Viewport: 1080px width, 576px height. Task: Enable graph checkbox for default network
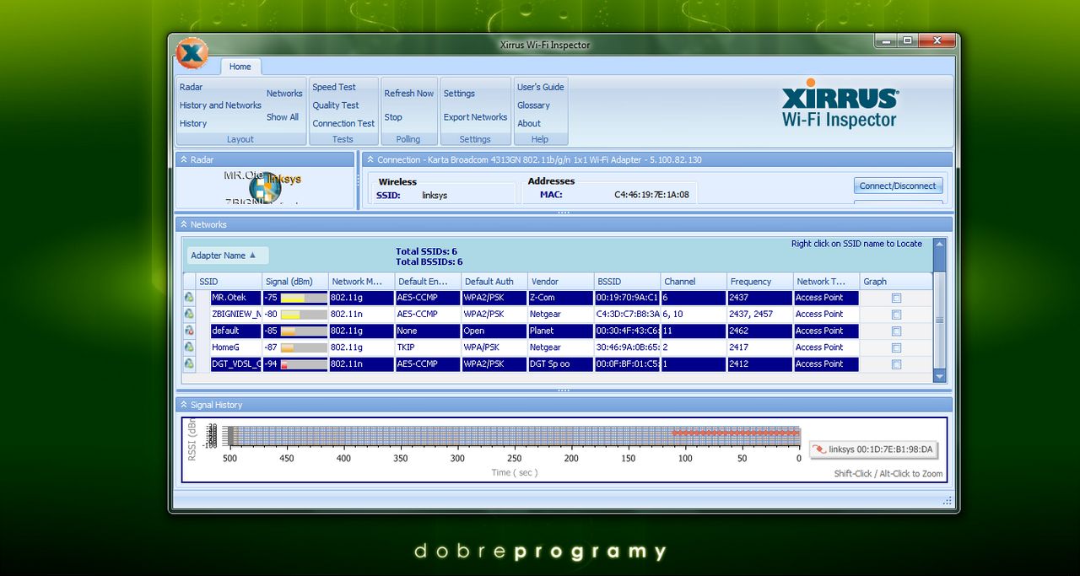(x=896, y=331)
